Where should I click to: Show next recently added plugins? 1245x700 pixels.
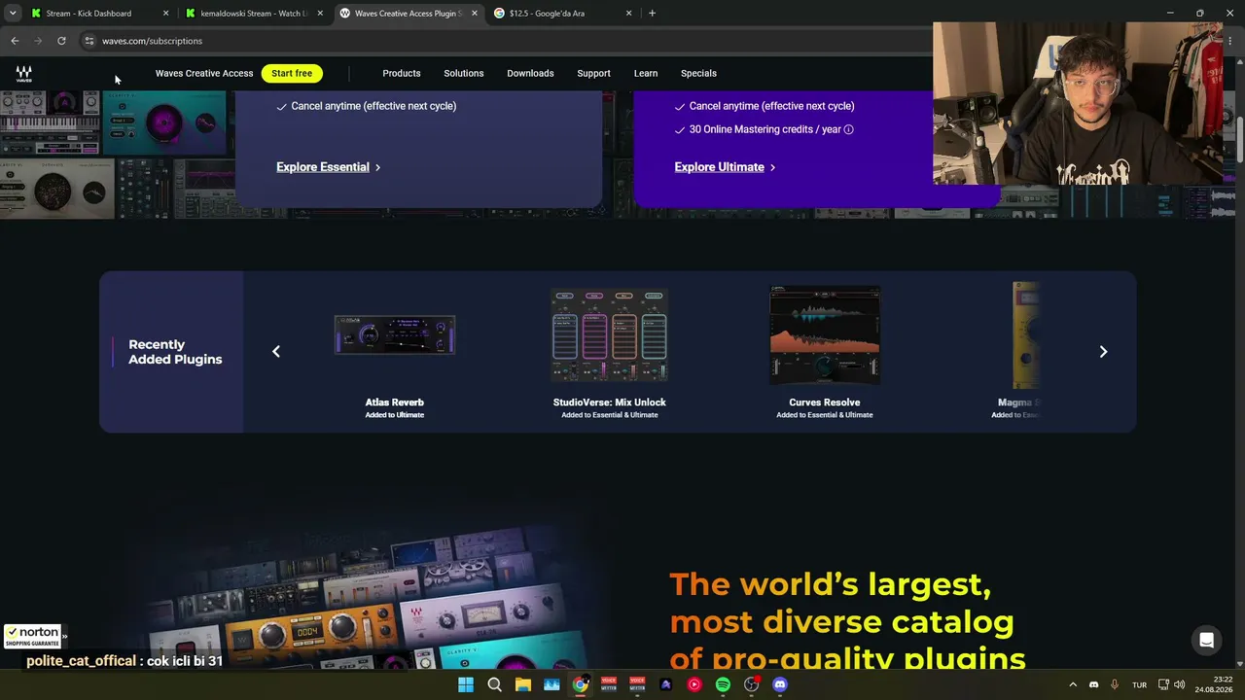coord(1103,352)
